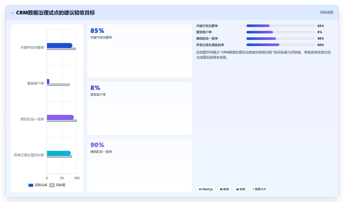Click the x-axis tick label 50
Viewport: 344px width, 202px height.
point(62,178)
